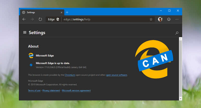Close the Settings tab
Image resolution: width=201 pixels, height=108 pixels.
[x=61, y=12]
